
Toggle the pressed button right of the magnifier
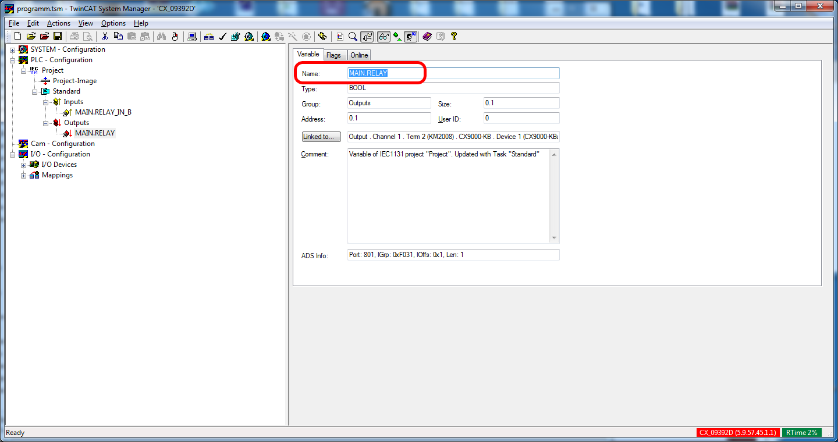pos(367,37)
